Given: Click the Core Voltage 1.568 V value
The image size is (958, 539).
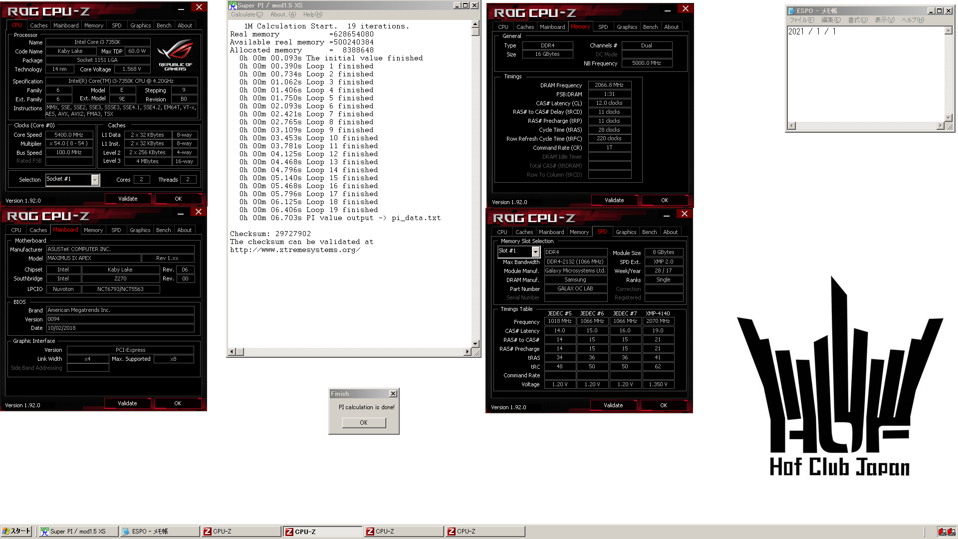Looking at the screenshot, I should point(132,69).
